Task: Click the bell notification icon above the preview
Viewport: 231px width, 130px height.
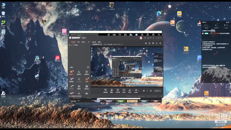Action: pos(157,43)
